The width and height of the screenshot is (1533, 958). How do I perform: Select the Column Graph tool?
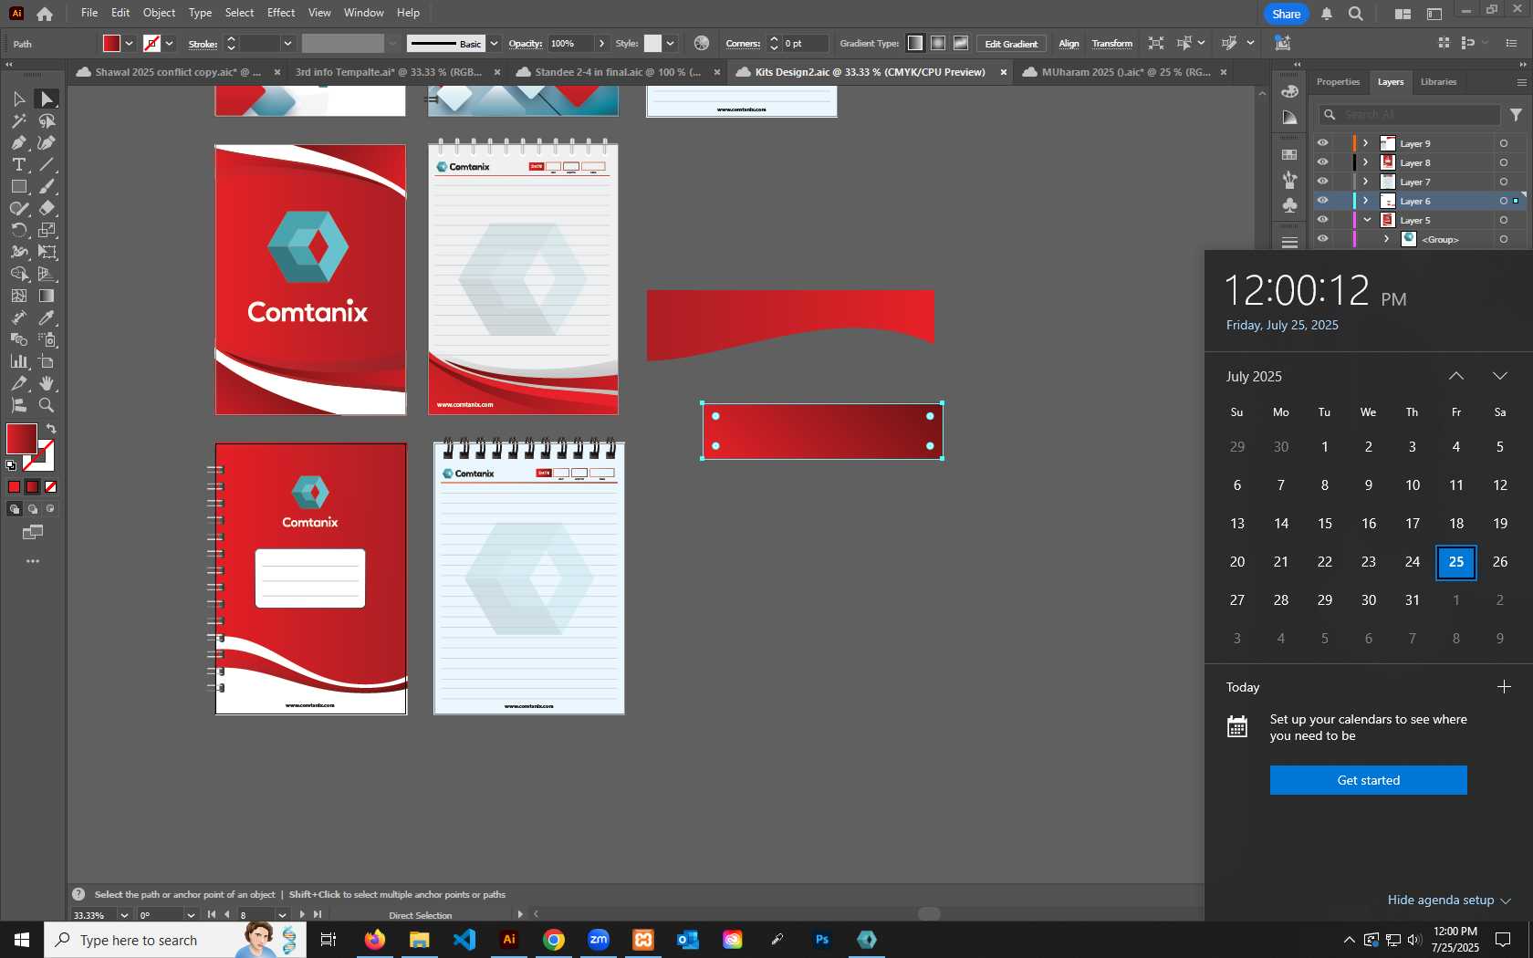[18, 361]
